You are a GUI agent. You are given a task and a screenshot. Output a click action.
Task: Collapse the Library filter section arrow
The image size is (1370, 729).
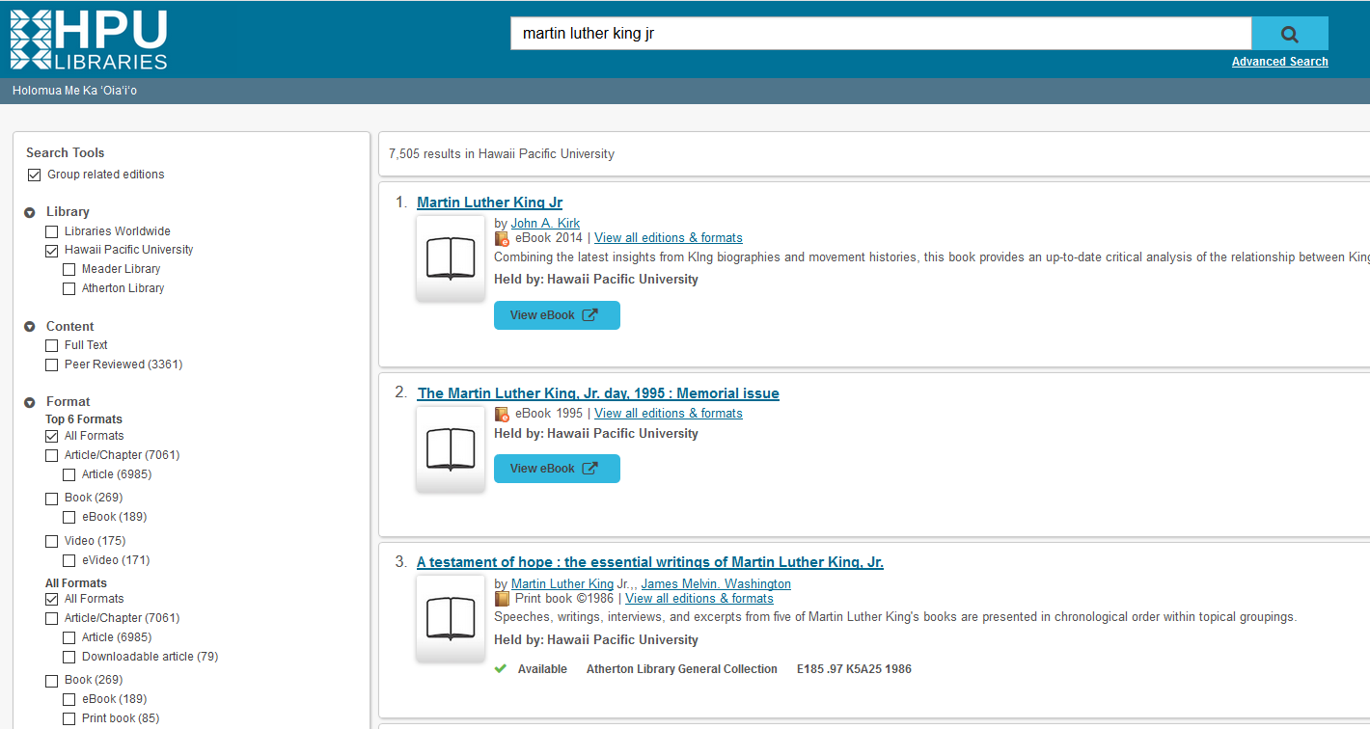(30, 212)
